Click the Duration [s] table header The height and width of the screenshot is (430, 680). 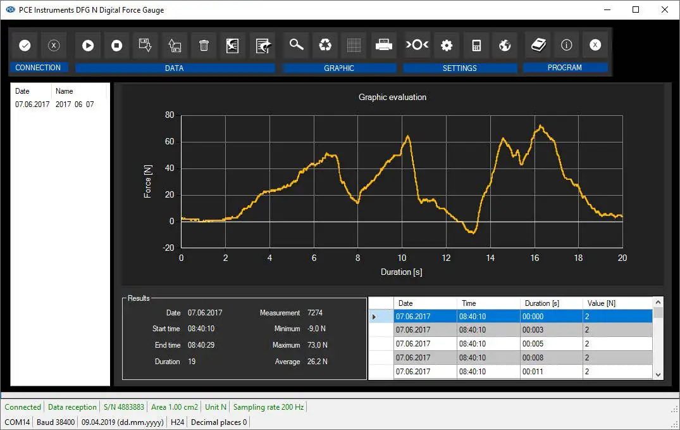pos(551,303)
